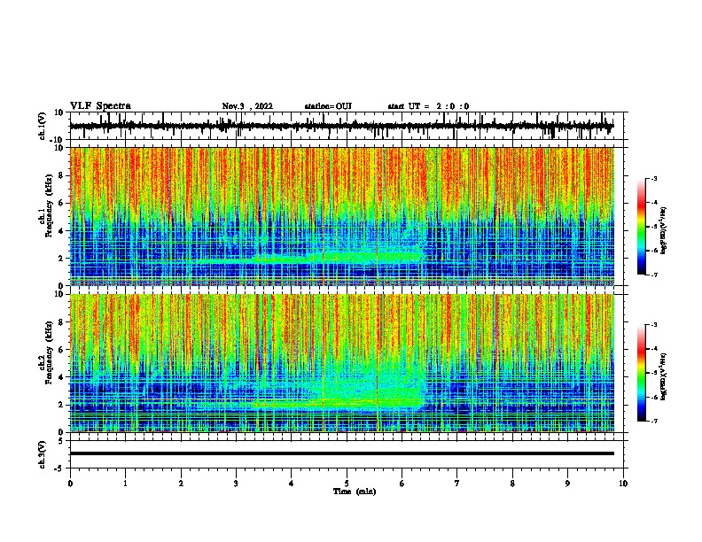Click time axis tick label "9"
The width and height of the screenshot is (702, 542).
[x=567, y=484]
